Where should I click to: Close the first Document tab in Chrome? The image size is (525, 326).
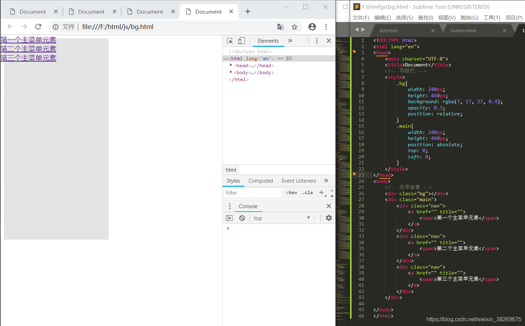[56, 12]
